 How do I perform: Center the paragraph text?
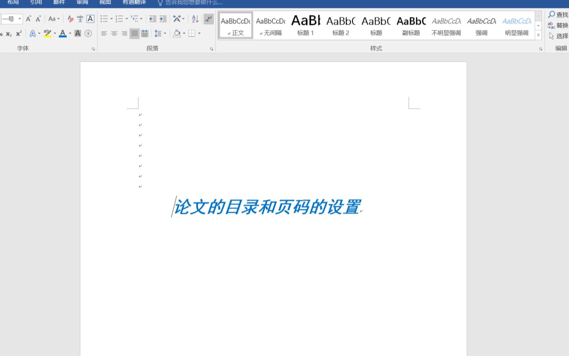[114, 34]
